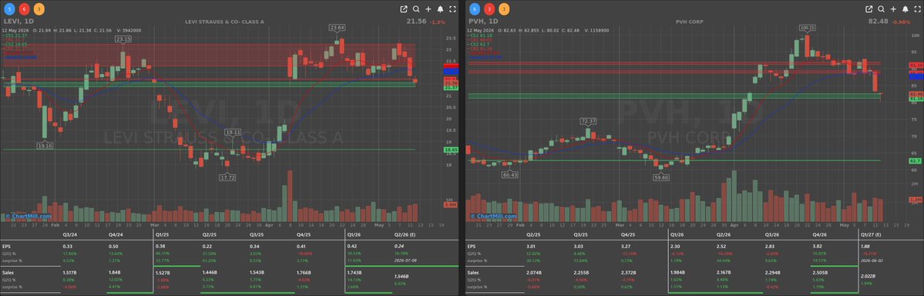Select Q1/26 column in LEVI earnings table

(x=354, y=234)
